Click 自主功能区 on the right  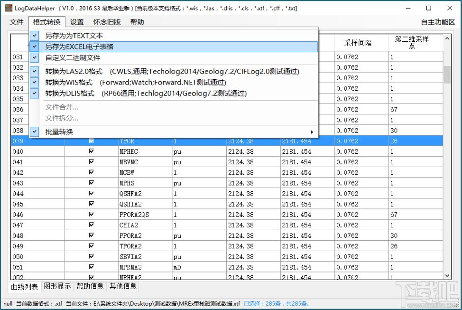438,22
